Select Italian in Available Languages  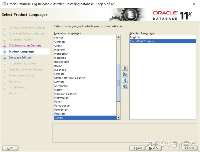pyautogui.click(x=85, y=66)
